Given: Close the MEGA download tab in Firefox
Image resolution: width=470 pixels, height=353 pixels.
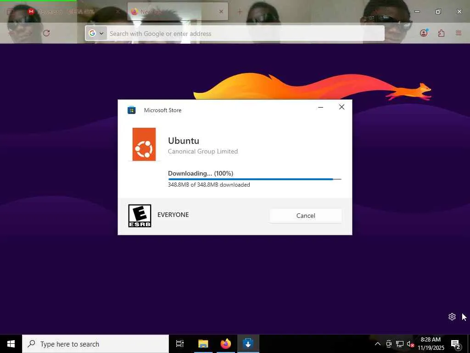Looking at the screenshot, I should pos(118,11).
